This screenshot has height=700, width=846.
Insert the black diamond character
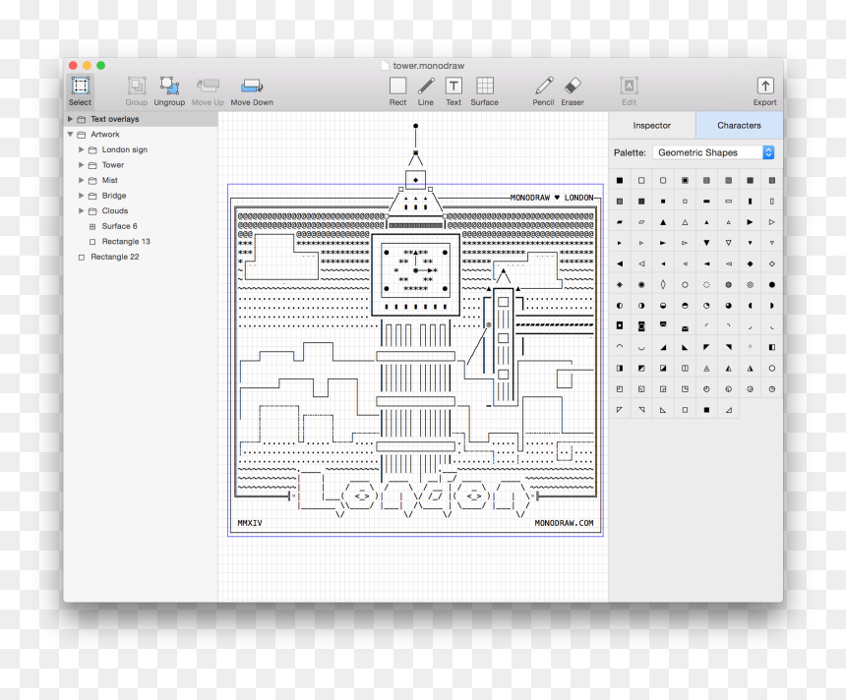(750, 263)
